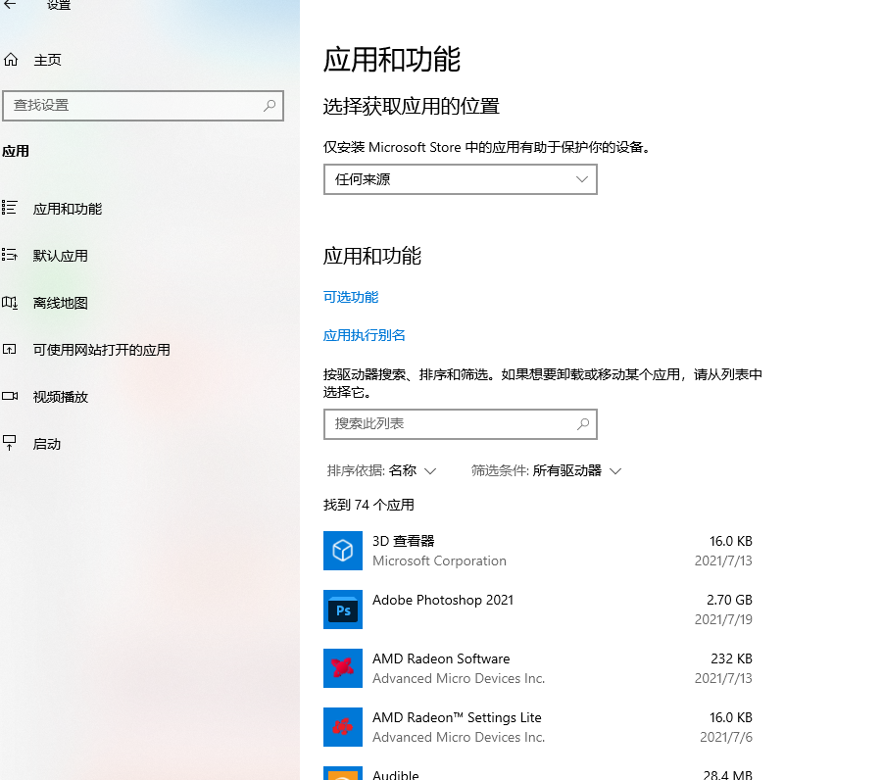
Task: Select the Adobe Photoshop 2021 entry name
Action: (x=443, y=600)
